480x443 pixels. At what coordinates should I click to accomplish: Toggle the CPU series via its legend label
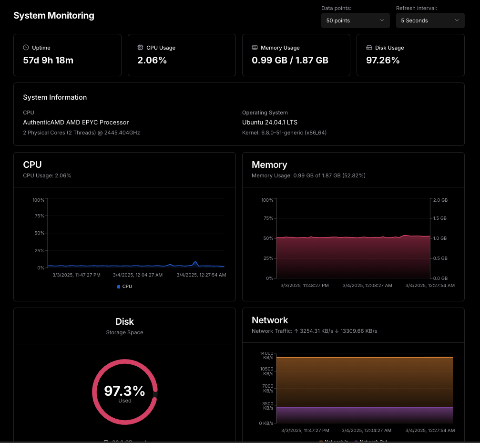coord(127,287)
